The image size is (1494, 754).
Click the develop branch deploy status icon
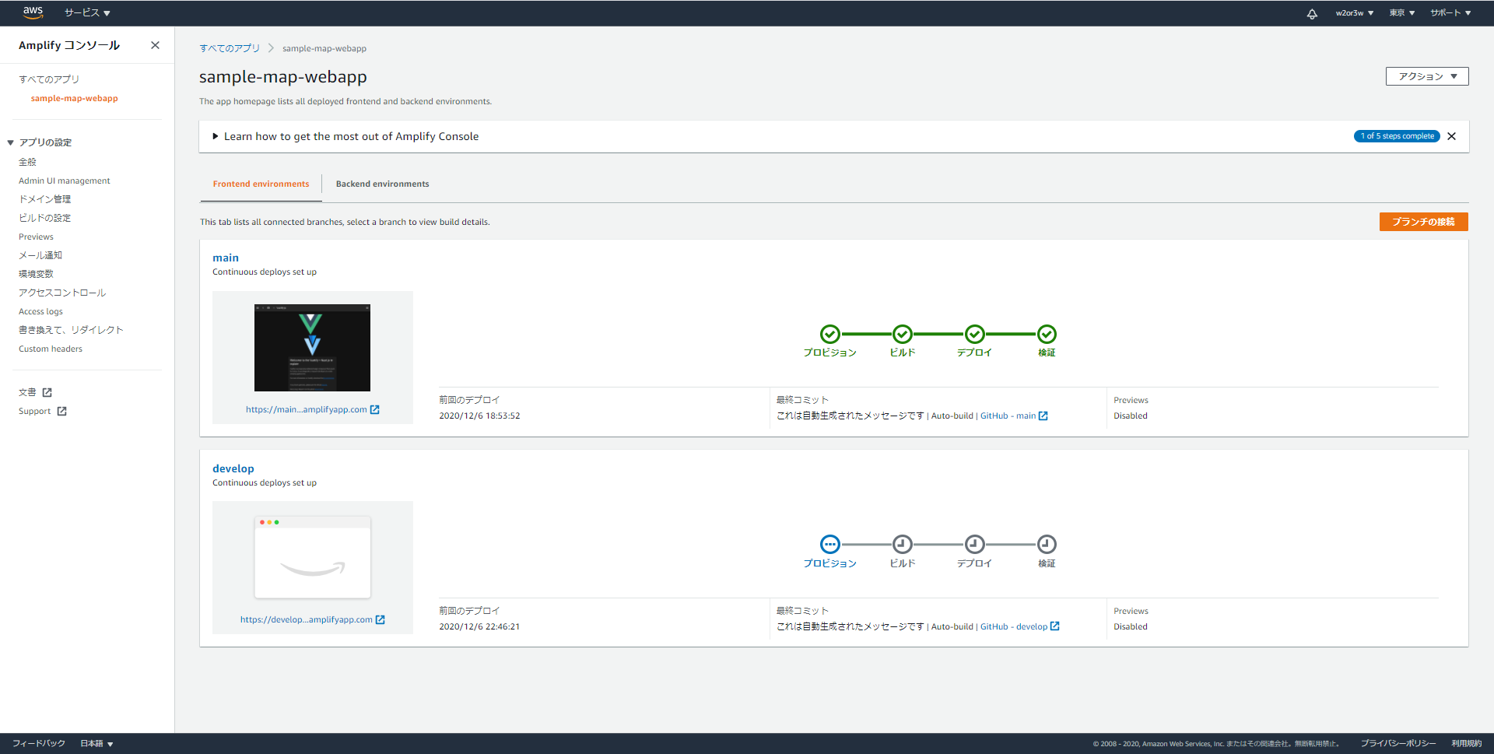click(974, 544)
